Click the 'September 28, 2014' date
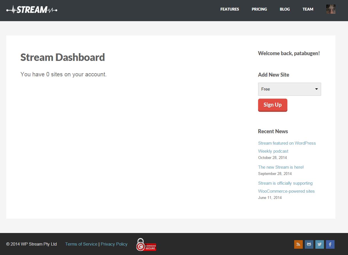Image resolution: width=348 pixels, height=255 pixels. (x=275, y=174)
